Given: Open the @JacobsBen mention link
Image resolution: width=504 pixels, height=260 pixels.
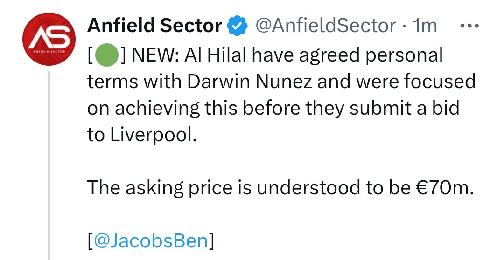Looking at the screenshot, I should (x=151, y=240).
